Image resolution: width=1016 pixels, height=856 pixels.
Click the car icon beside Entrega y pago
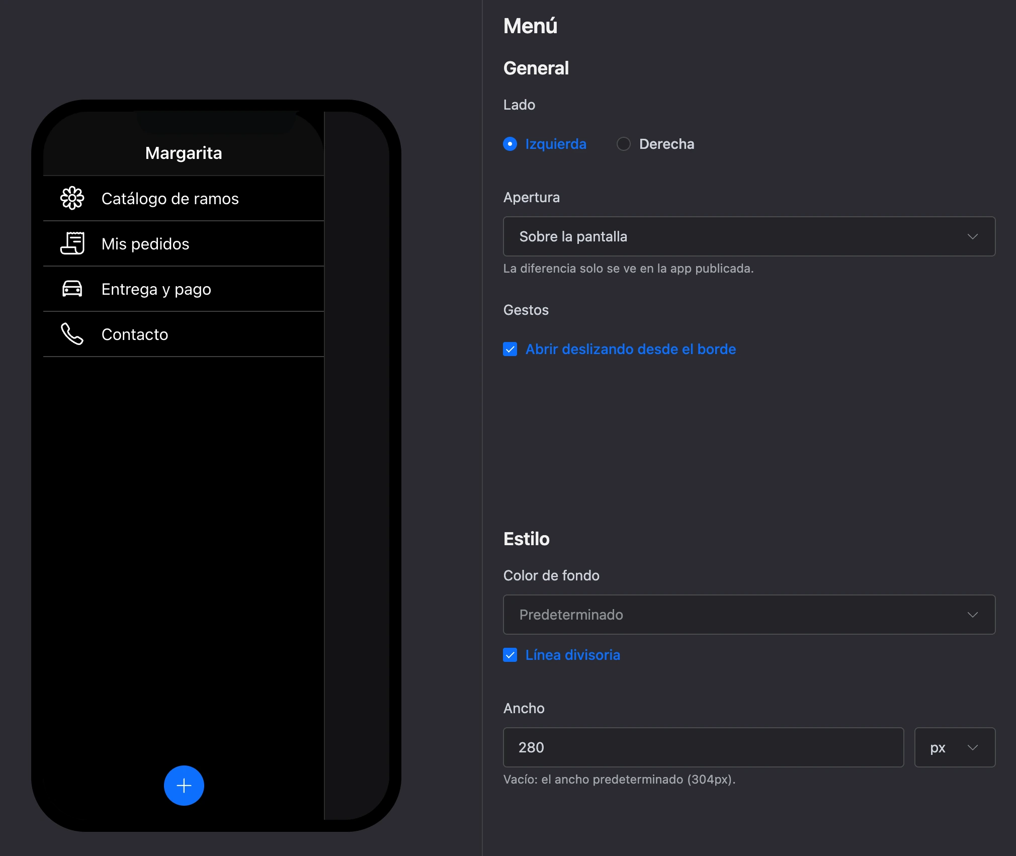[x=72, y=289]
